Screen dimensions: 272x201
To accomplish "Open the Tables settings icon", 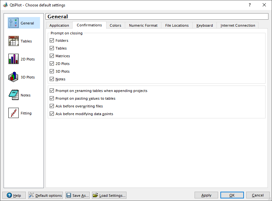I will point(14,41).
